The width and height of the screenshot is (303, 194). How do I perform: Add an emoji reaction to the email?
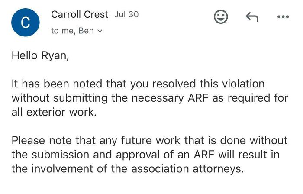tap(221, 17)
